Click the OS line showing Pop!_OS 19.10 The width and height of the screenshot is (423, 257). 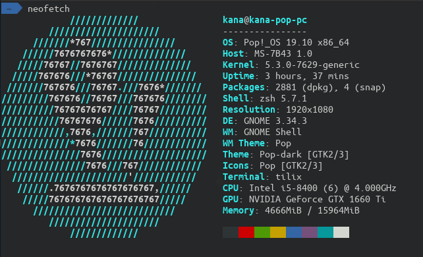pyautogui.click(x=286, y=42)
